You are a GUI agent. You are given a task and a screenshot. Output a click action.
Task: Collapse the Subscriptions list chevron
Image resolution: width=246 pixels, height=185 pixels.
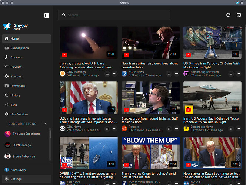click(45, 124)
